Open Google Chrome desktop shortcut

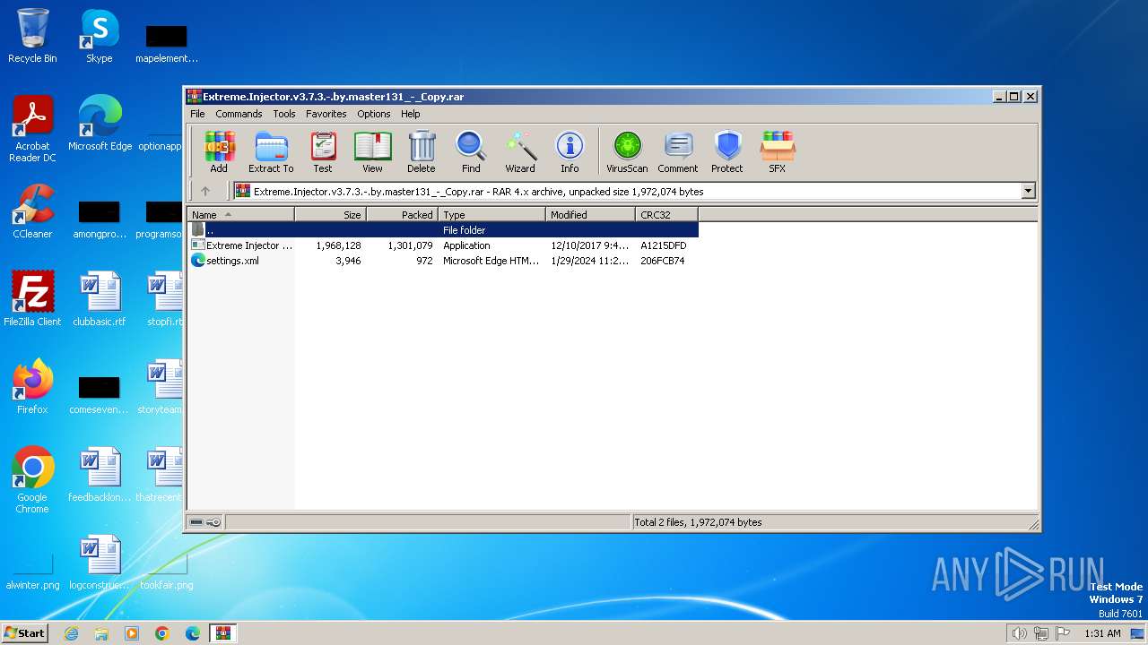(x=32, y=480)
